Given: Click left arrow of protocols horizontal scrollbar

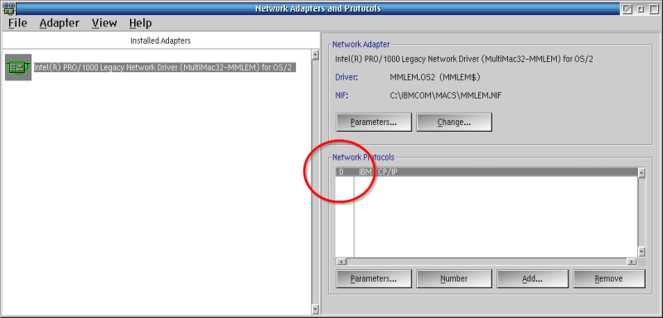Looking at the screenshot, I should click(x=341, y=262).
